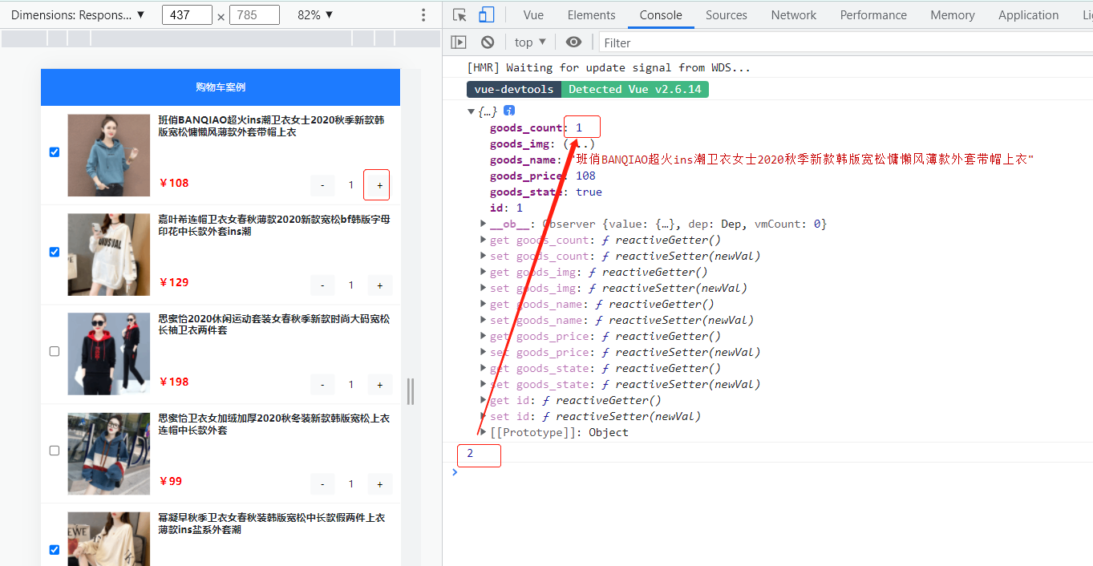Open live expression eye icon
Screen dimensions: 1093x566
tap(573, 42)
